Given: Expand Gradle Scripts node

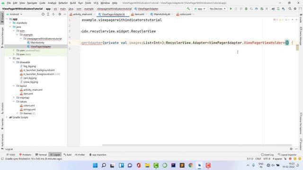Looking at the screenshot, I should click(x=7, y=117).
